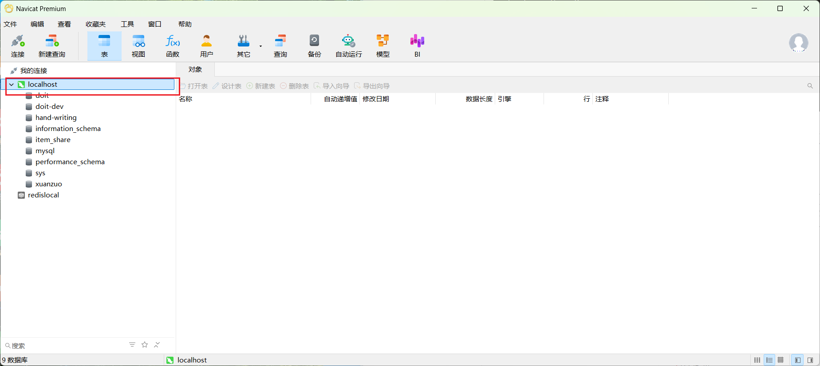
Task: Click the 我的连接 (My Connections) header
Action: click(34, 71)
